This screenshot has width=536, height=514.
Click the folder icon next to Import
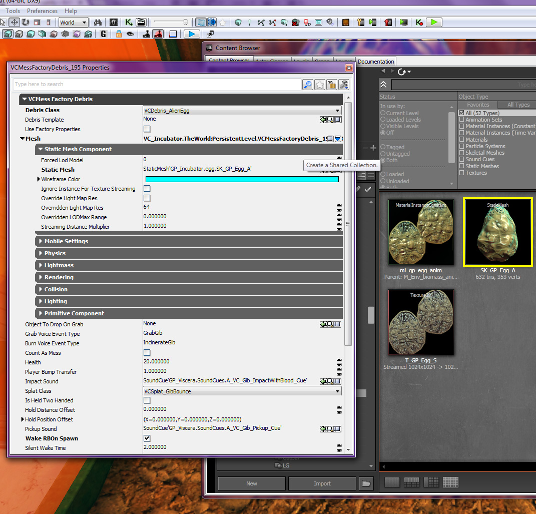pos(366,483)
